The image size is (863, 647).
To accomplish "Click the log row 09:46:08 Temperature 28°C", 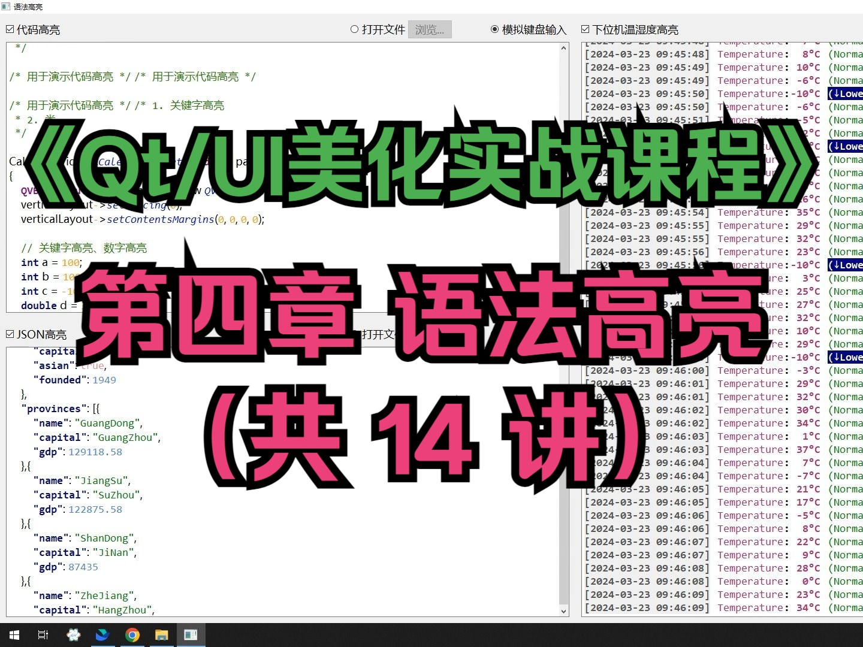I will pyautogui.click(x=723, y=568).
